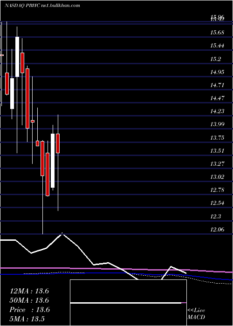Click the 12.78 price axis label
233x326 pixels.
pos(217,190)
